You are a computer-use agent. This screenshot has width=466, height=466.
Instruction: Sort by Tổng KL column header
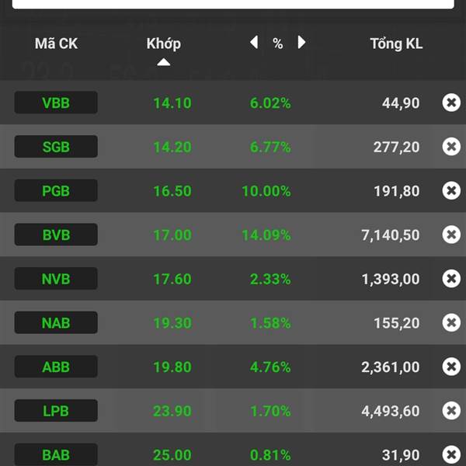coord(396,43)
